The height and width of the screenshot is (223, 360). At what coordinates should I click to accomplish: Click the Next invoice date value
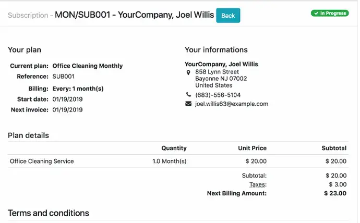coord(67,110)
